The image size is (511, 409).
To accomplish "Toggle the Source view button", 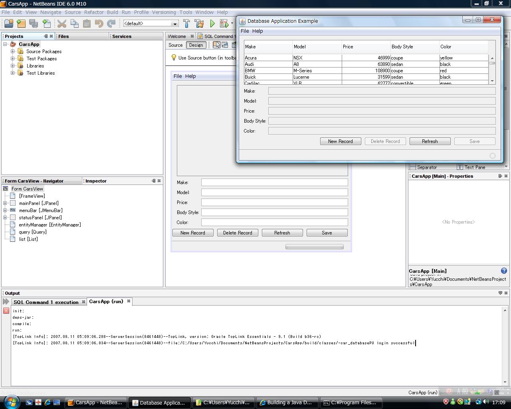I will click(x=176, y=45).
